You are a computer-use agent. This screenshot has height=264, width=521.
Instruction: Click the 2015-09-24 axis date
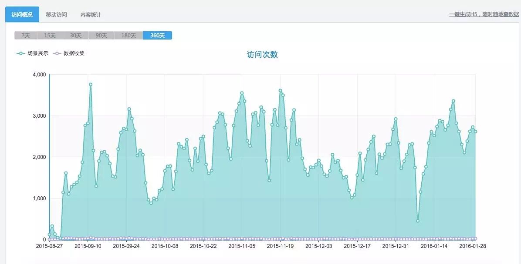(x=126, y=246)
